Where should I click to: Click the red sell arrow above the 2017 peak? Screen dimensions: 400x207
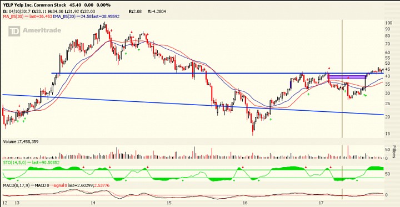(329, 69)
